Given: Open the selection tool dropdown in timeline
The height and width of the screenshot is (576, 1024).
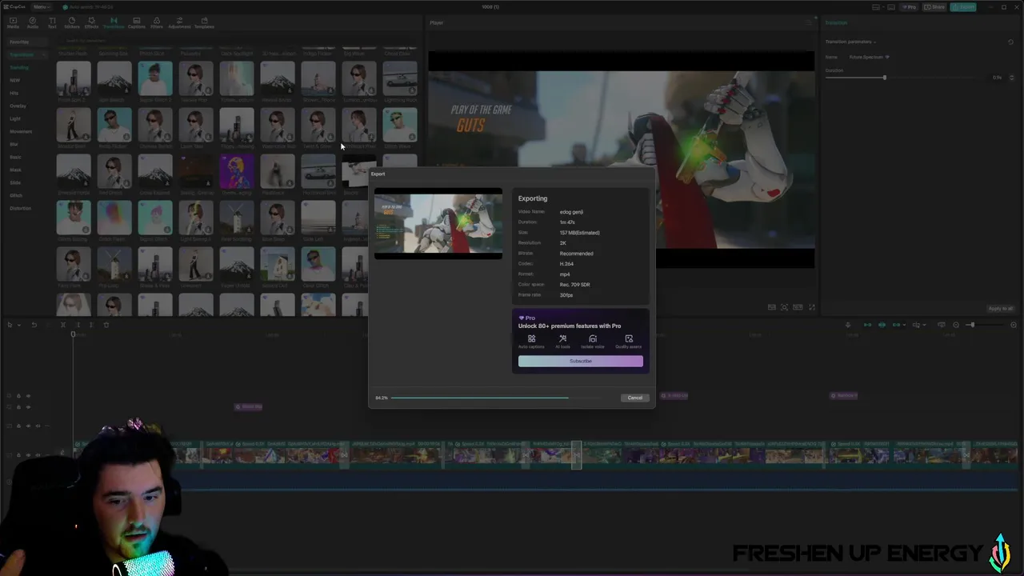Looking at the screenshot, I should click(19, 325).
